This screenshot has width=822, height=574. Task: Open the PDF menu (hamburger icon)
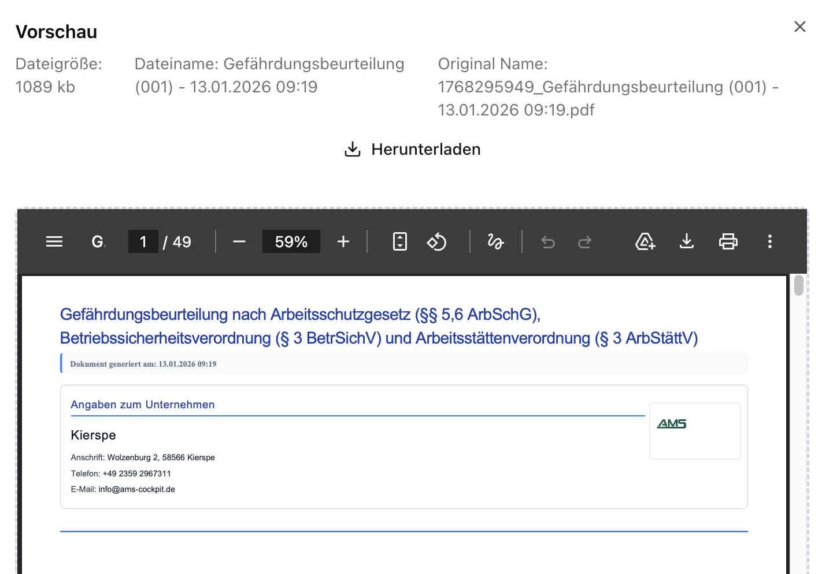click(54, 241)
